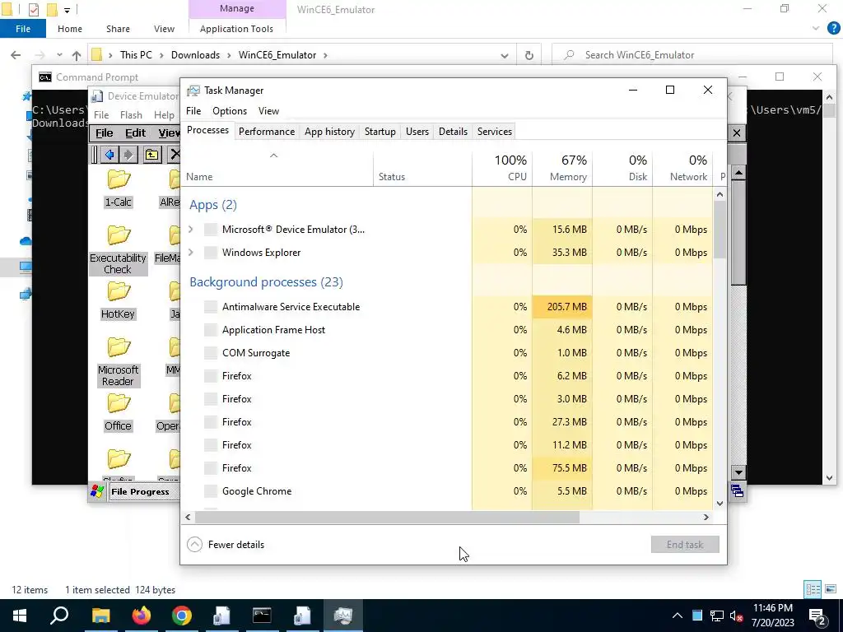
Task: Click the Forward arrow in the emulator toolbar
Action: pos(128,155)
